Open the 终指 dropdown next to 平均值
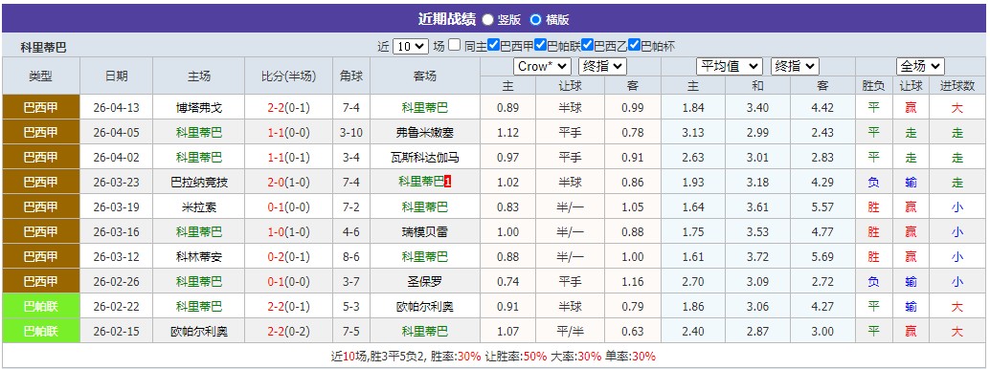 click(795, 66)
